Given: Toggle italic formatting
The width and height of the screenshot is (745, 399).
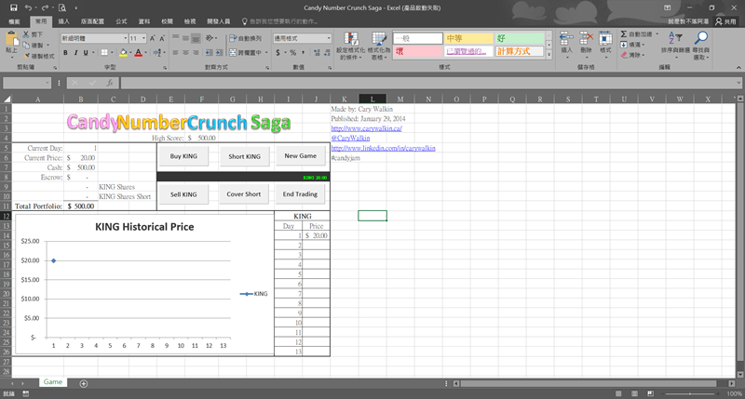Looking at the screenshot, I should click(x=75, y=53).
